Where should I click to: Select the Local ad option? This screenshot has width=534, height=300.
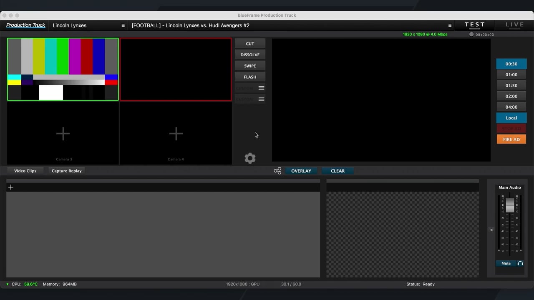click(x=511, y=118)
